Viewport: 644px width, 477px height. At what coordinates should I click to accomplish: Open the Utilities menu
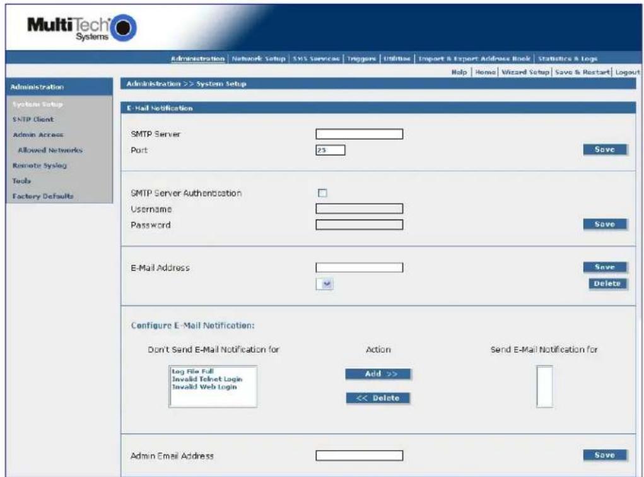pyautogui.click(x=397, y=59)
